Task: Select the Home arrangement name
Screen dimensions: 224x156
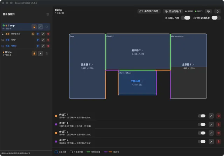Action: [x=8, y=52]
